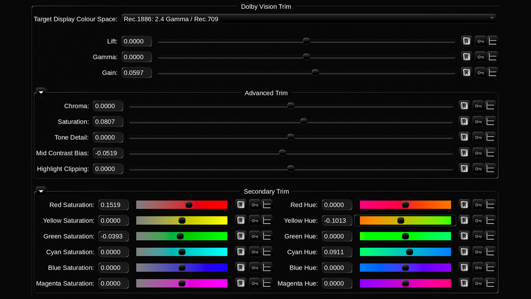Open the graph icon on the Saturation row
Image resolution: width=531 pixels, height=299 pixels.
(490, 121)
